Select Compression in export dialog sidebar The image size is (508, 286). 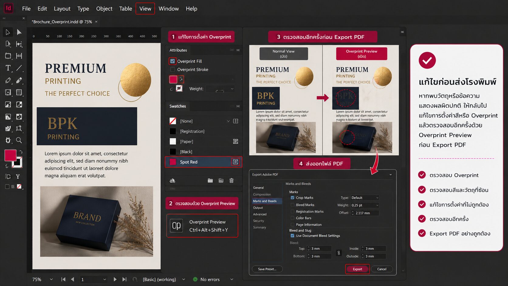pyautogui.click(x=262, y=195)
